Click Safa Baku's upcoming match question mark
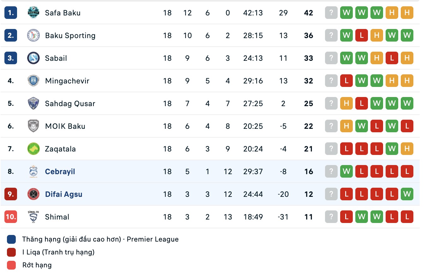 pyautogui.click(x=331, y=13)
